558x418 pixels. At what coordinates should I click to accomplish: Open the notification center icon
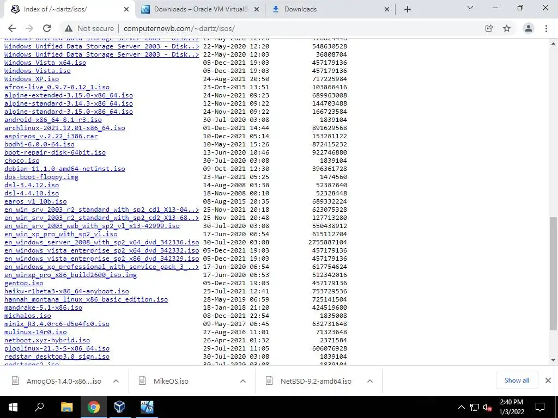click(x=540, y=407)
